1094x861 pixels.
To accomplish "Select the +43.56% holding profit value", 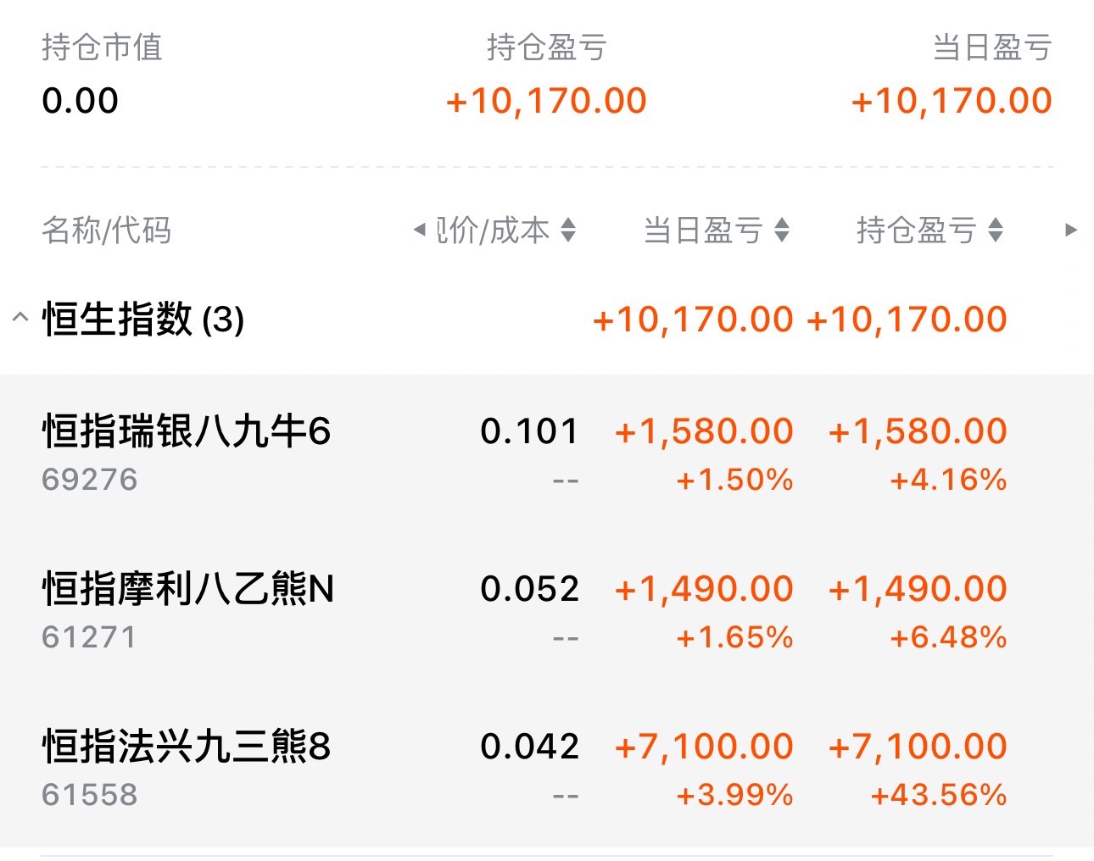I will click(939, 795).
